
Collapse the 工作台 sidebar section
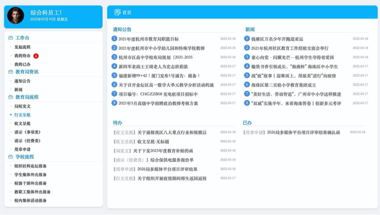pos(22,38)
